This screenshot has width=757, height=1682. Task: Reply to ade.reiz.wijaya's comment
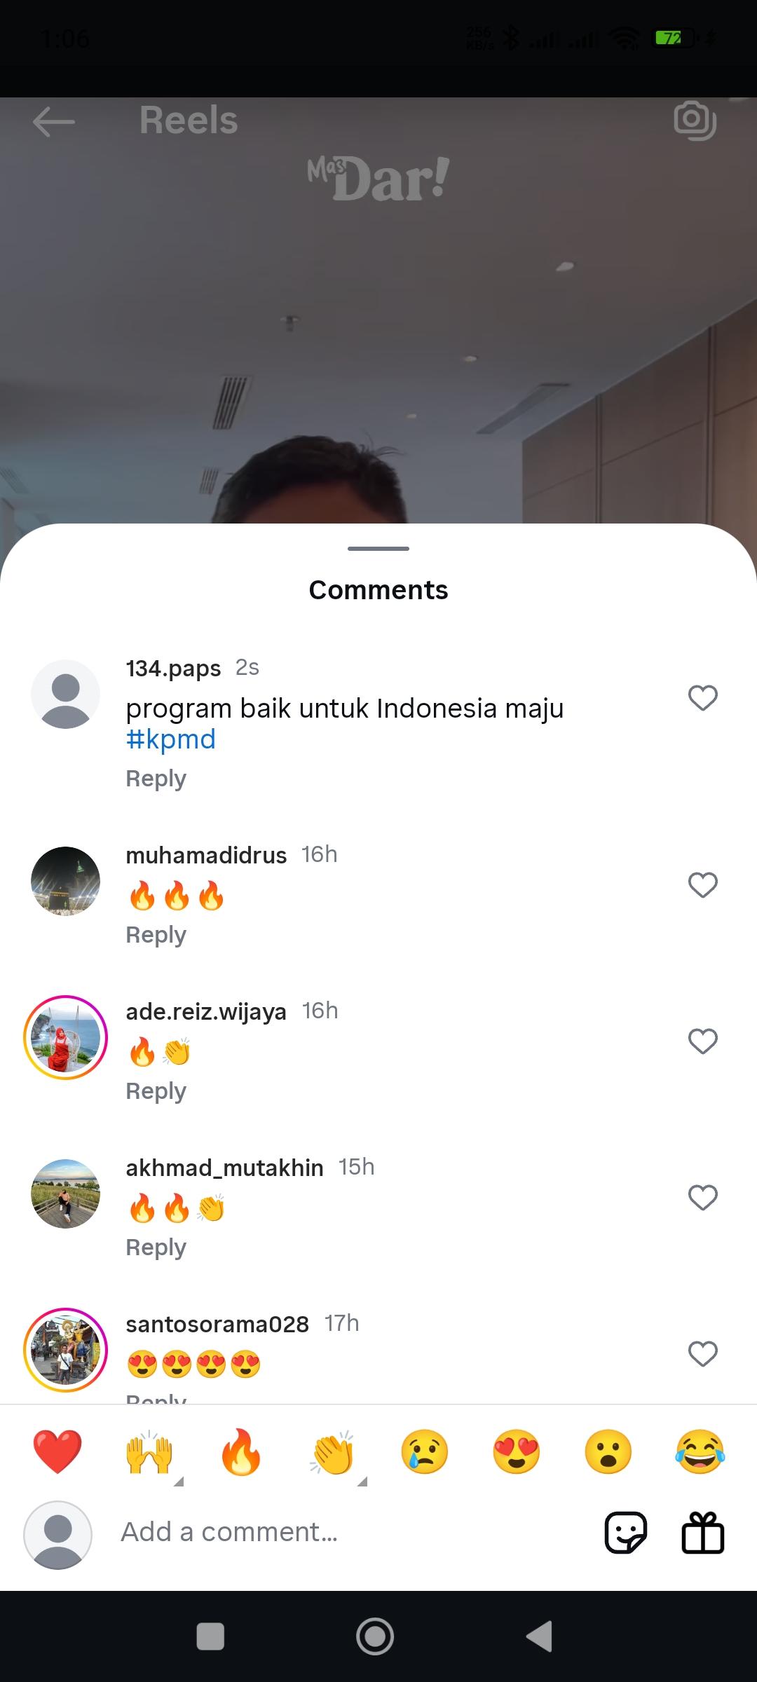tap(156, 1091)
